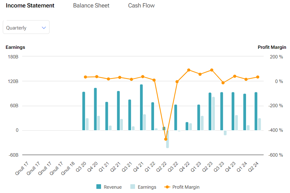Select the Q4 20 revenue bar

(x=95, y=109)
